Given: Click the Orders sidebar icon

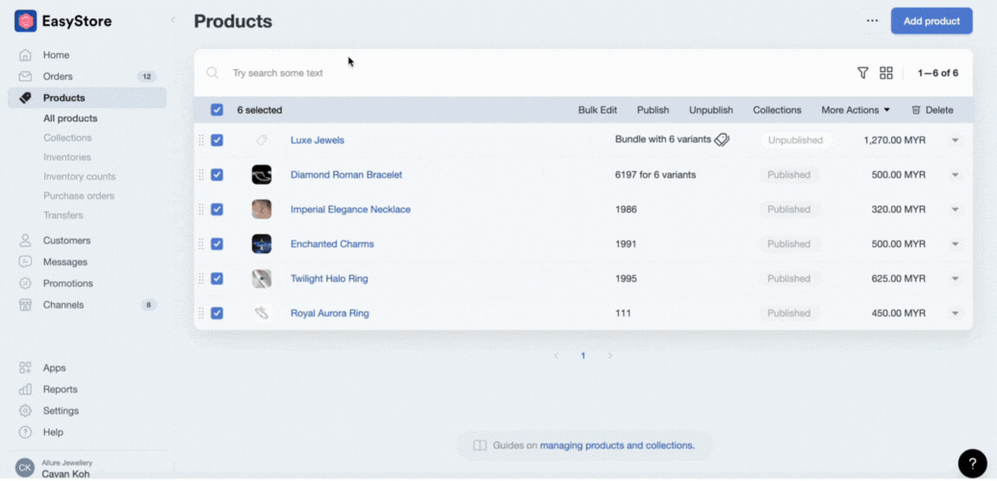Looking at the screenshot, I should [x=25, y=76].
